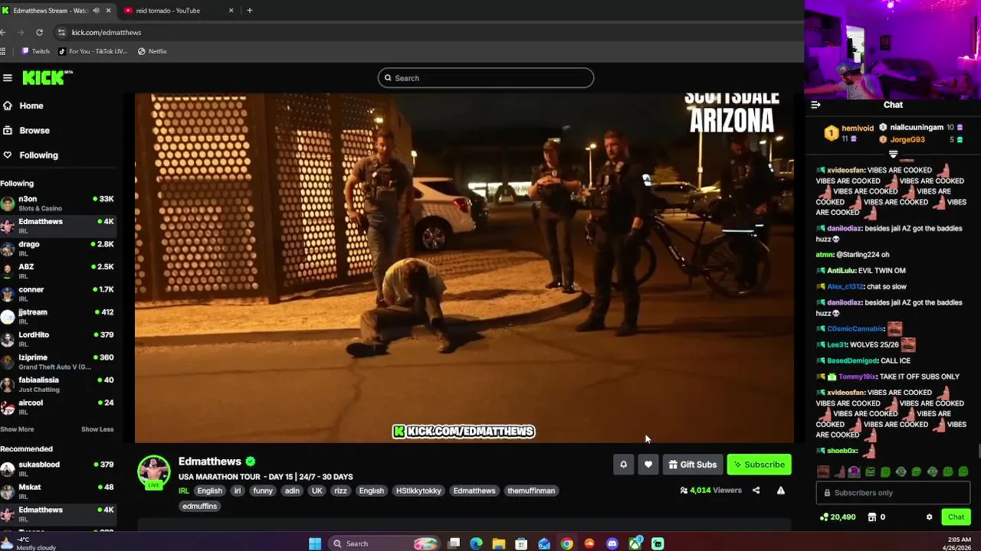Viewport: 981px width, 551px height.
Task: Open ABZ channel in Following
Action: click(58, 271)
